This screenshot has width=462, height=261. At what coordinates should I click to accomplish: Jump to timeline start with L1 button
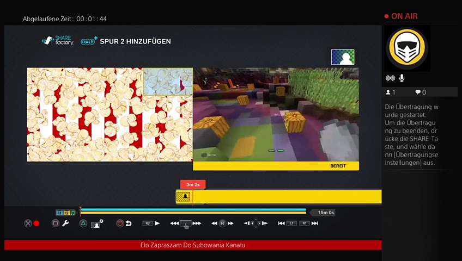[x=291, y=223]
